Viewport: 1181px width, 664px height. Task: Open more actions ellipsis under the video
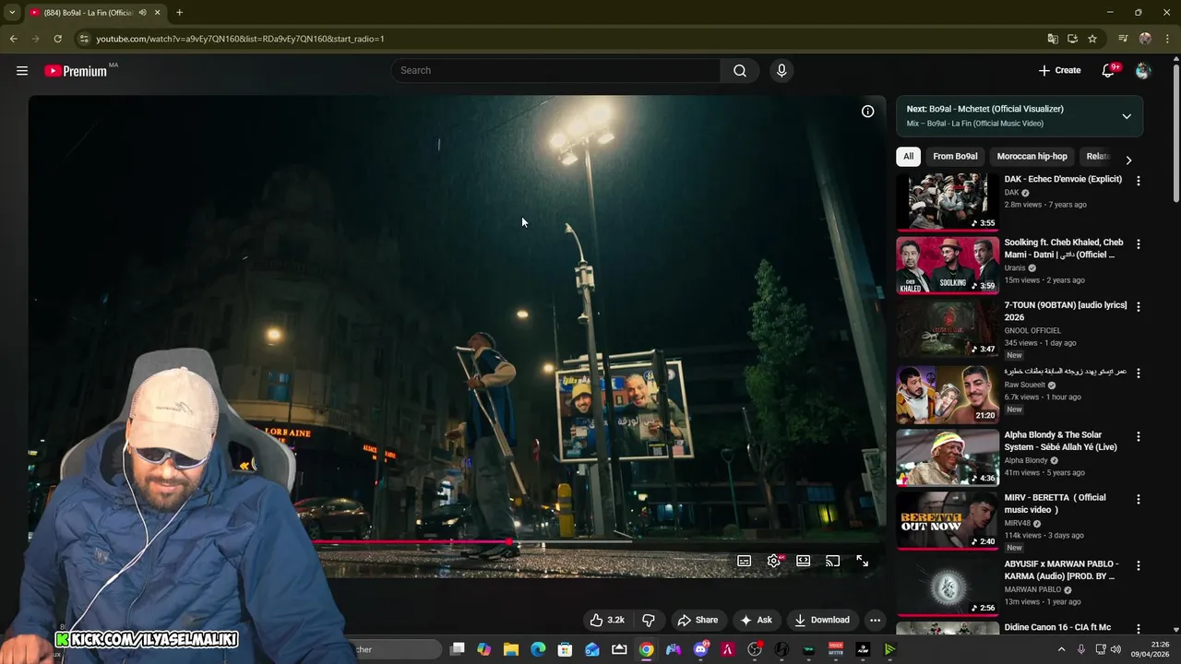point(875,620)
